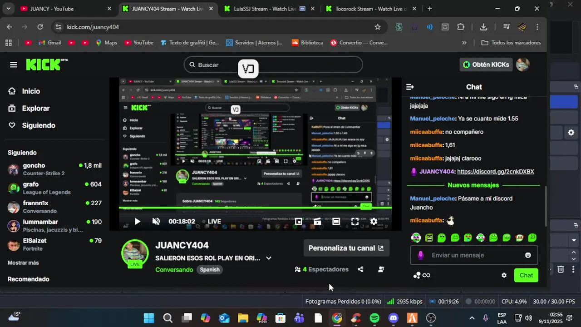The width and height of the screenshot is (581, 327).
Task: Open goncho's channel in the Siguiendo list
Action: click(54, 169)
